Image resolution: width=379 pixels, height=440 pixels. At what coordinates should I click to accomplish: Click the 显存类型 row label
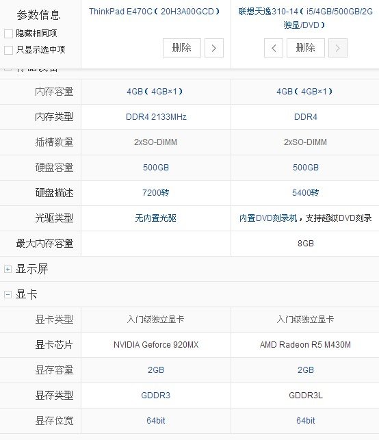(x=54, y=396)
